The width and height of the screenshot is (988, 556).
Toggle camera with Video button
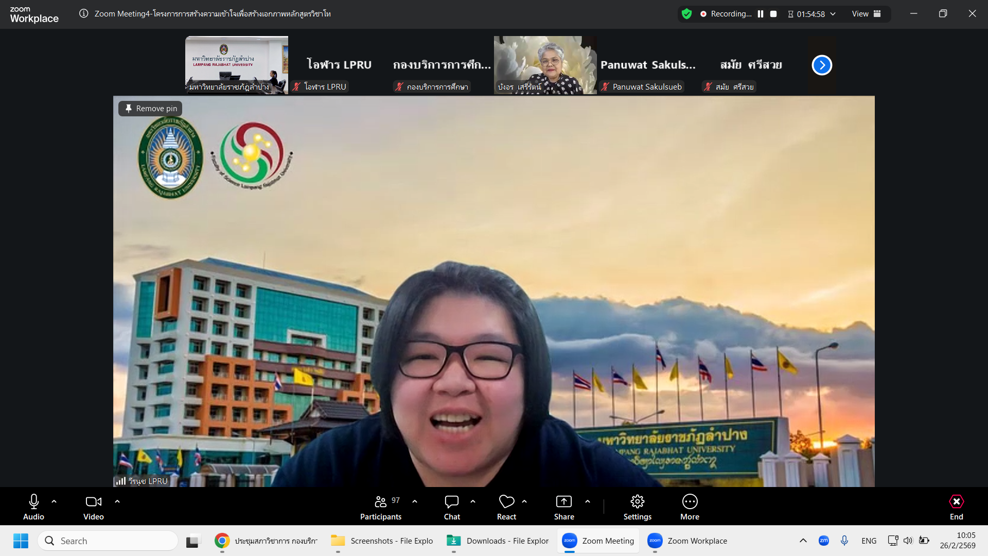93,502
